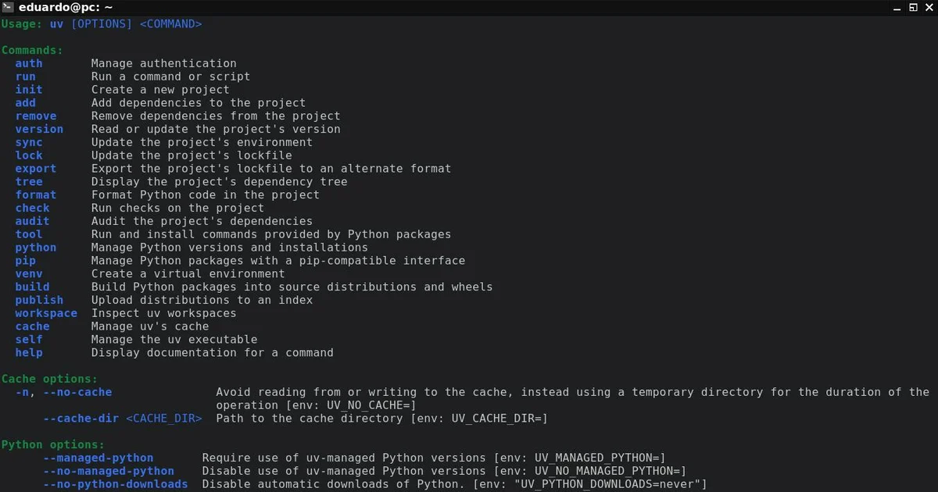Click the 'Cache options:' heading
This screenshot has width=938, height=492.
pyautogui.click(x=50, y=379)
